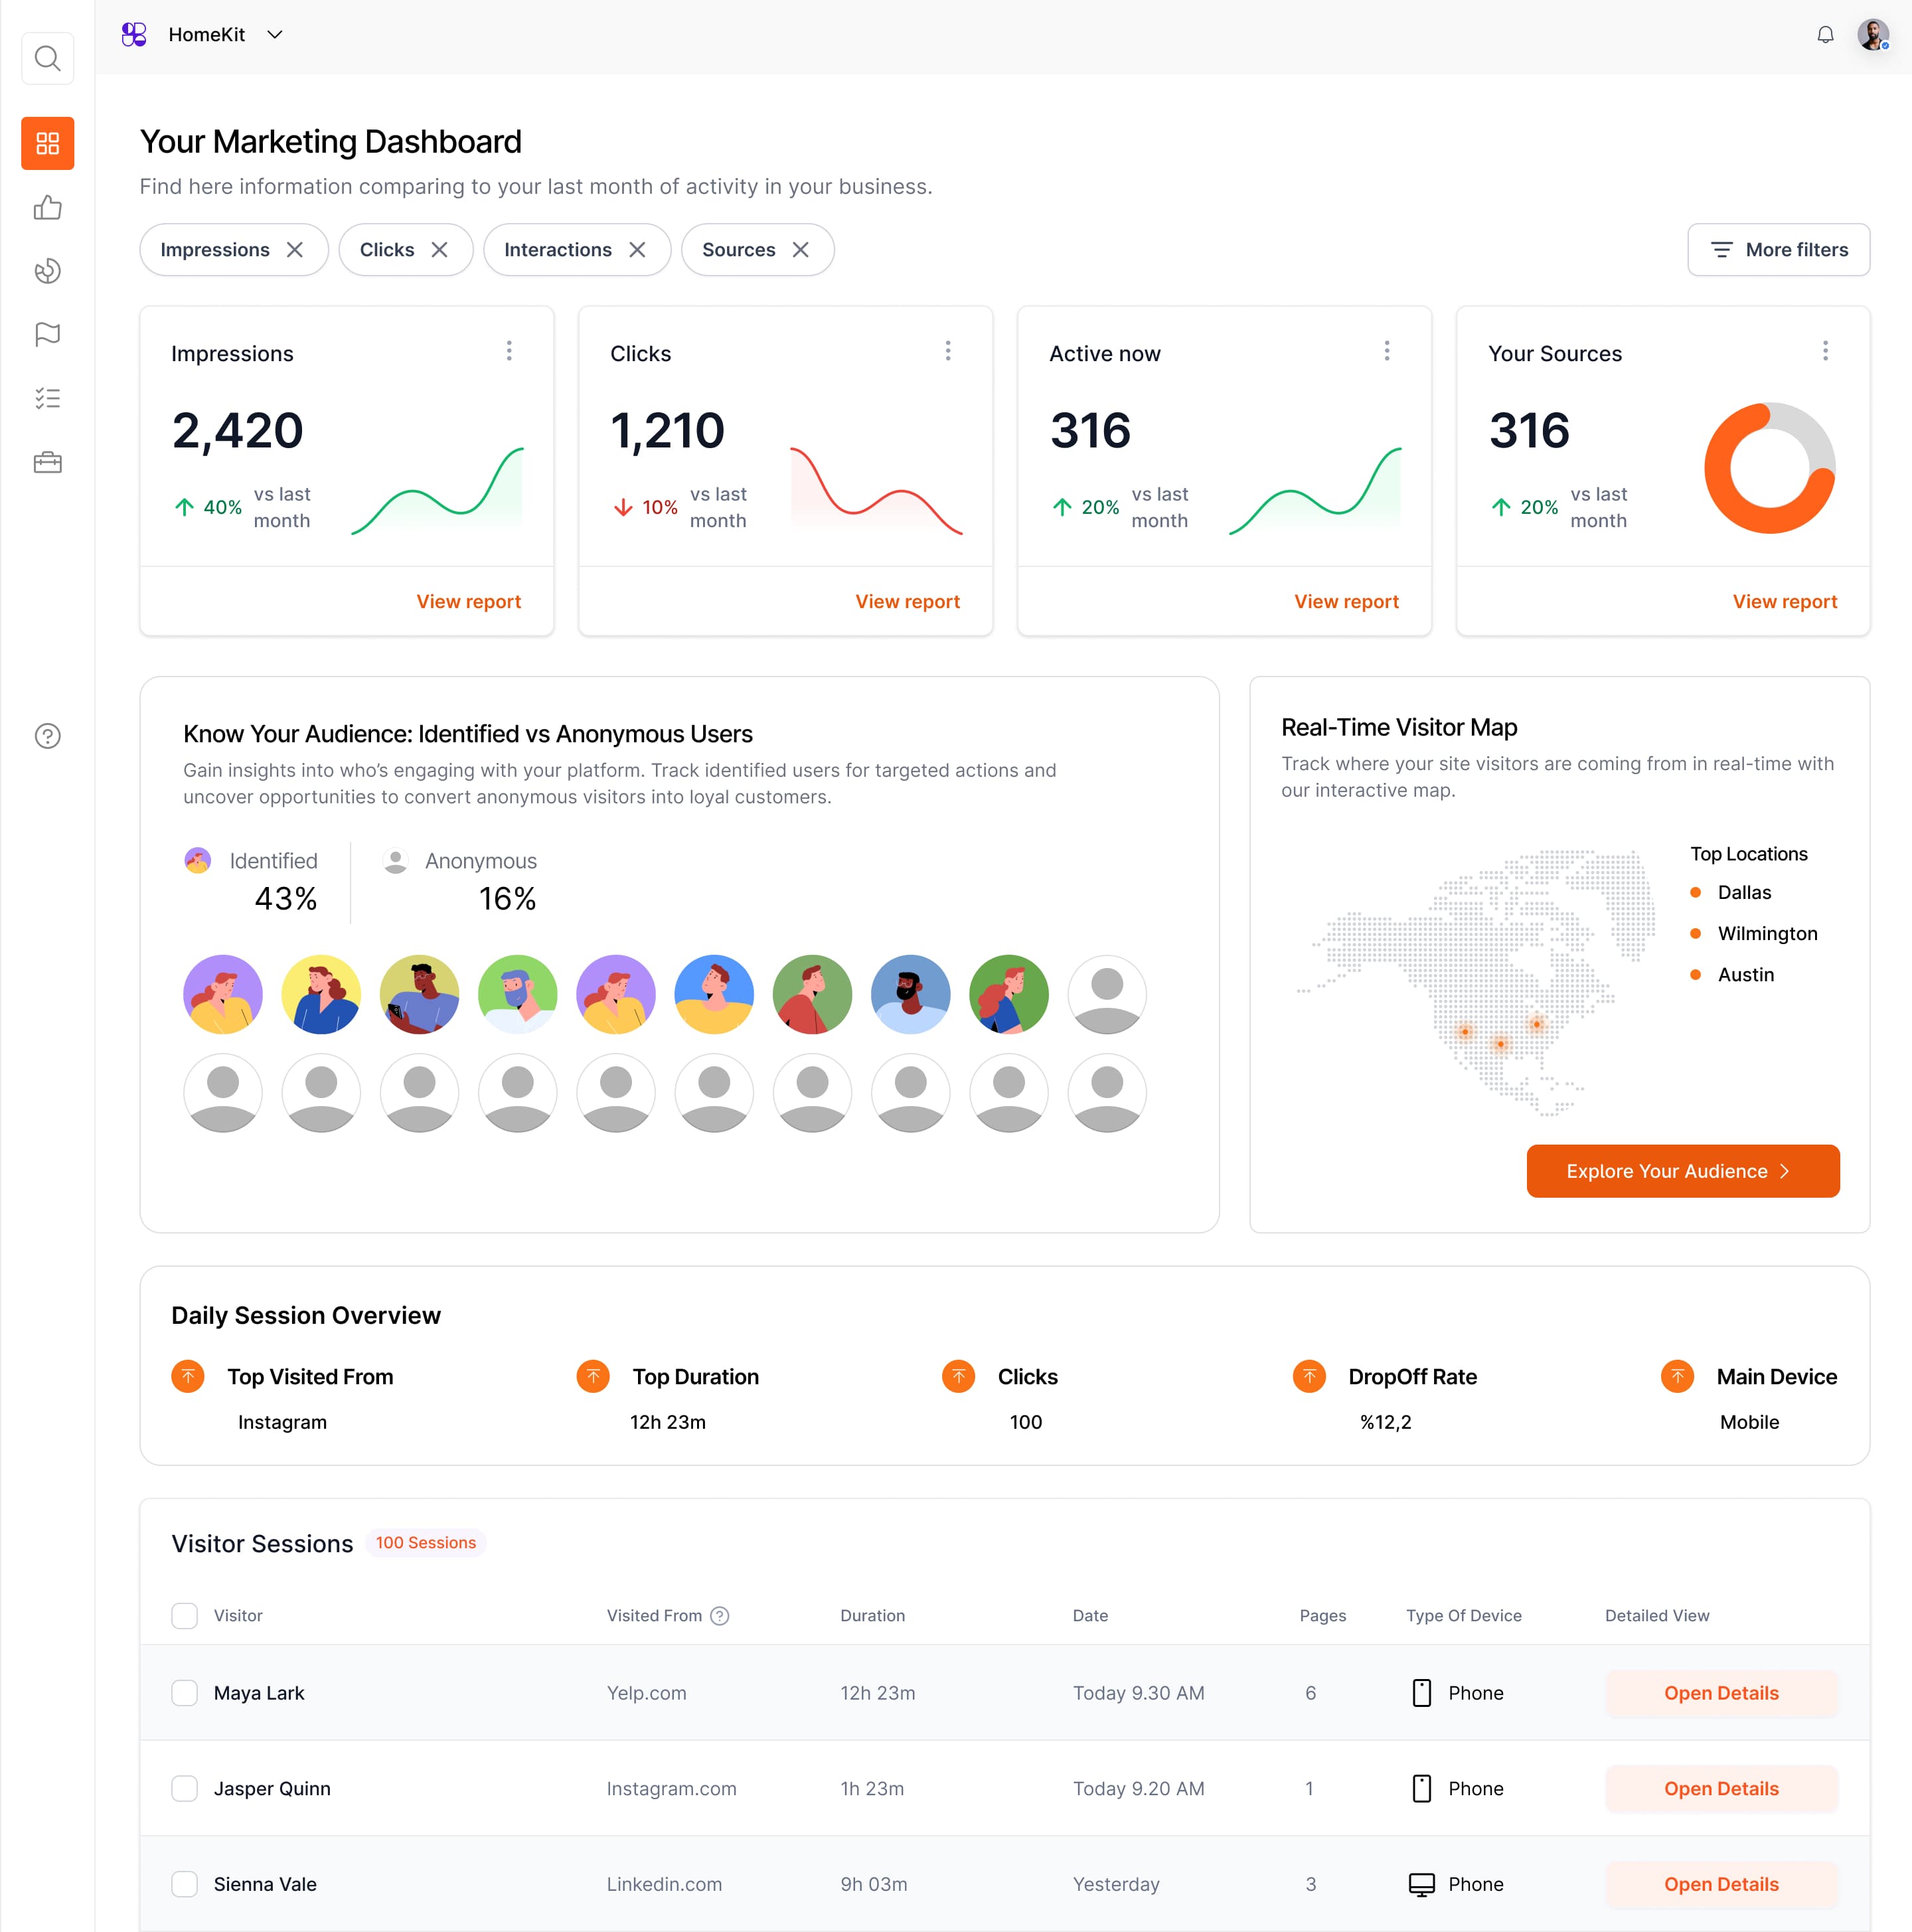Select the active dashboard grid sidebar tab

[47, 144]
